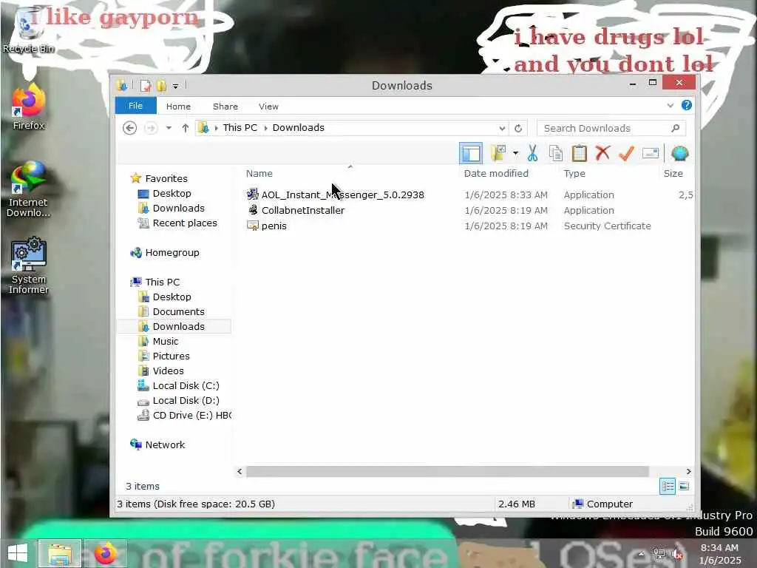The image size is (757, 568).
Task: Open Downloads under Favorites
Action: click(x=179, y=208)
